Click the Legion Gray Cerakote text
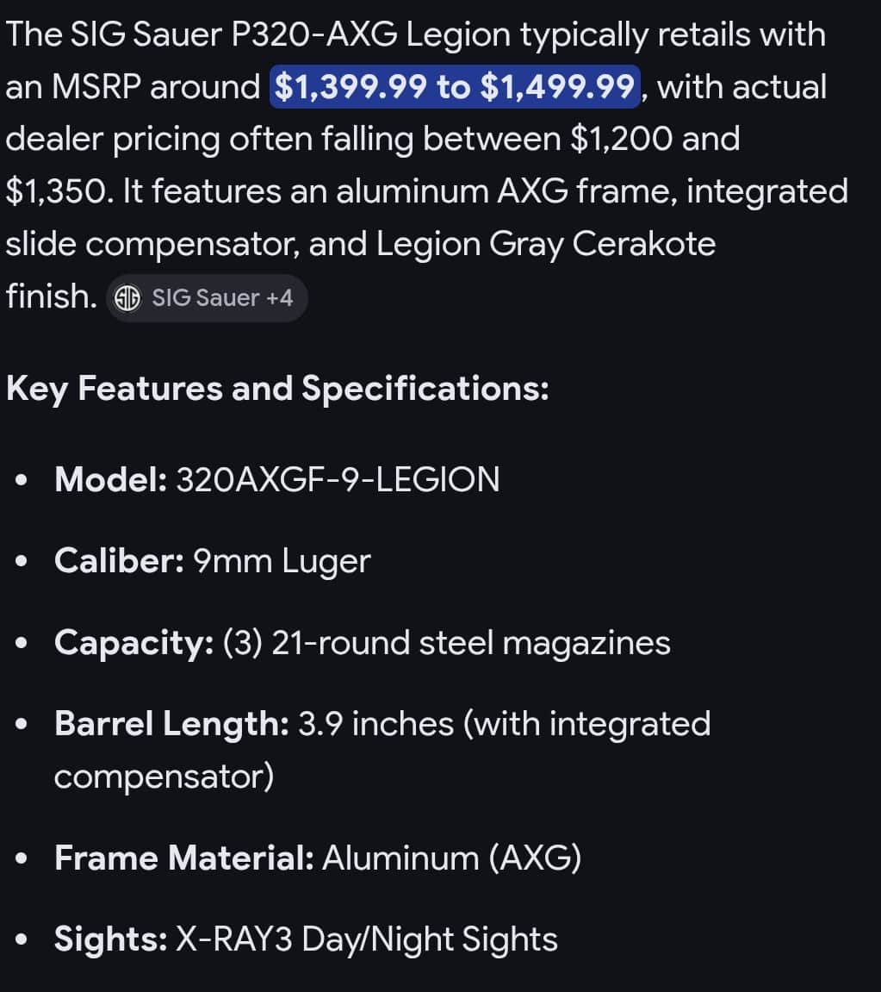881x992 pixels. [x=546, y=244]
